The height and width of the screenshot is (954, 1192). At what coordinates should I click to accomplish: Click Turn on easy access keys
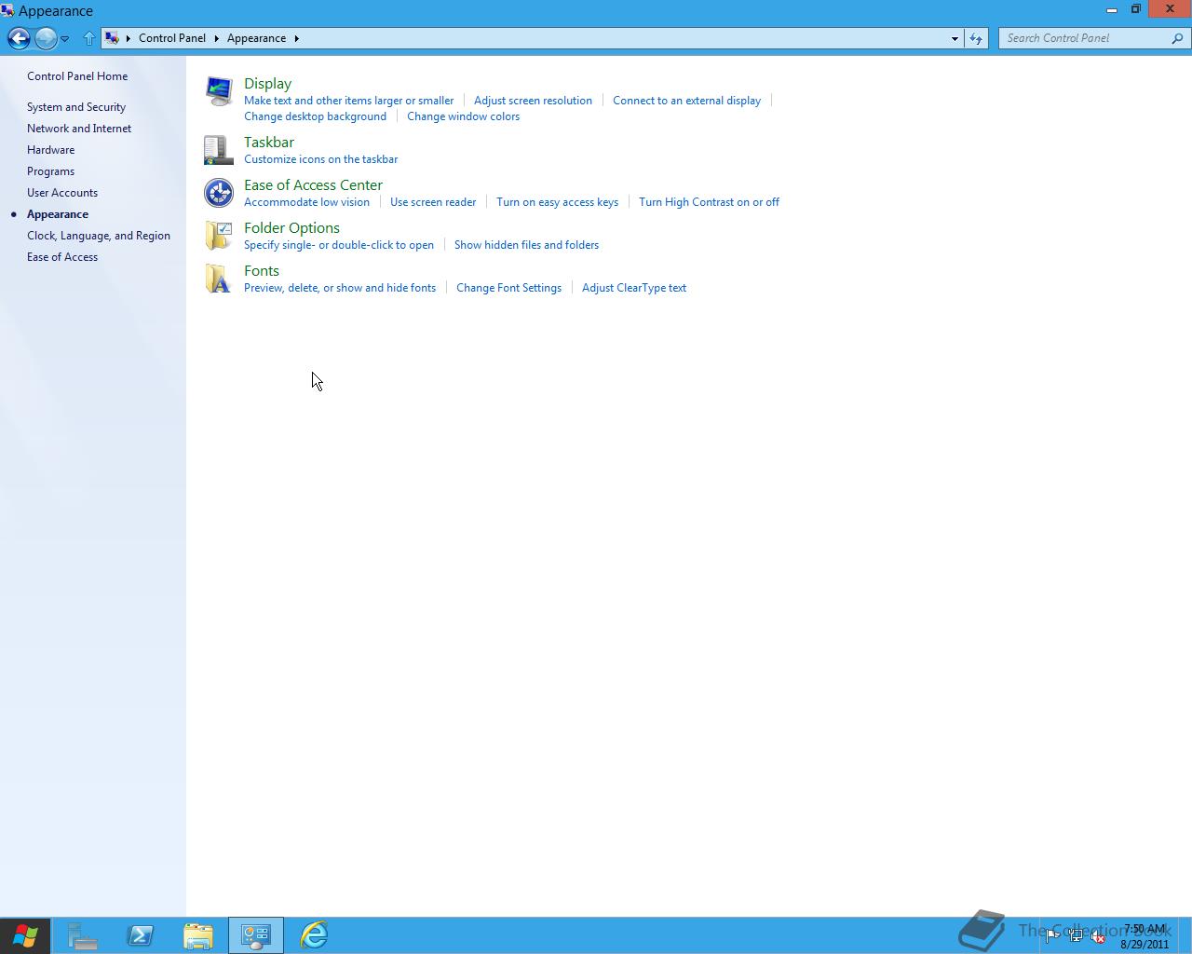[x=557, y=202]
